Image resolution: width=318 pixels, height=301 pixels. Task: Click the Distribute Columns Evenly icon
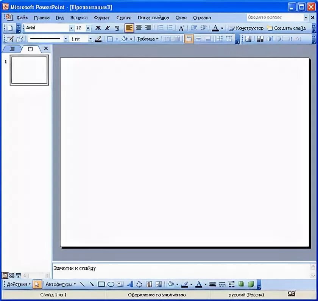coord(229,39)
